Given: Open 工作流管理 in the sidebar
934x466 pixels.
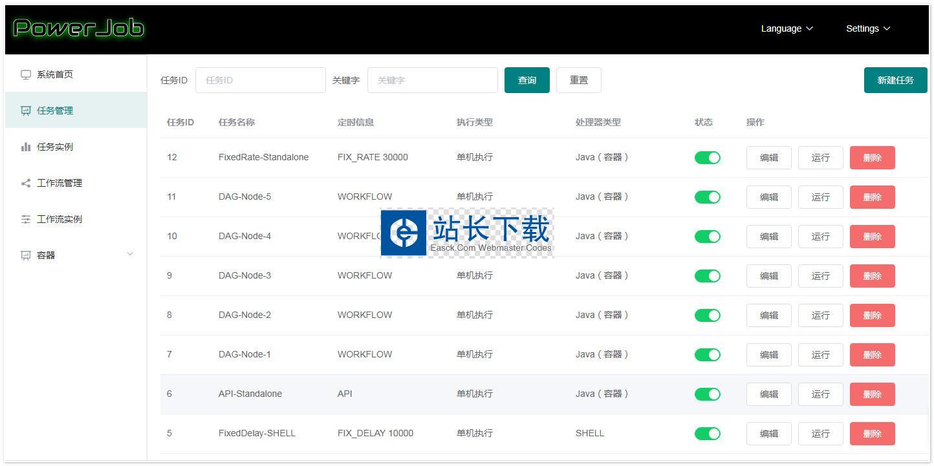Looking at the screenshot, I should (x=60, y=183).
